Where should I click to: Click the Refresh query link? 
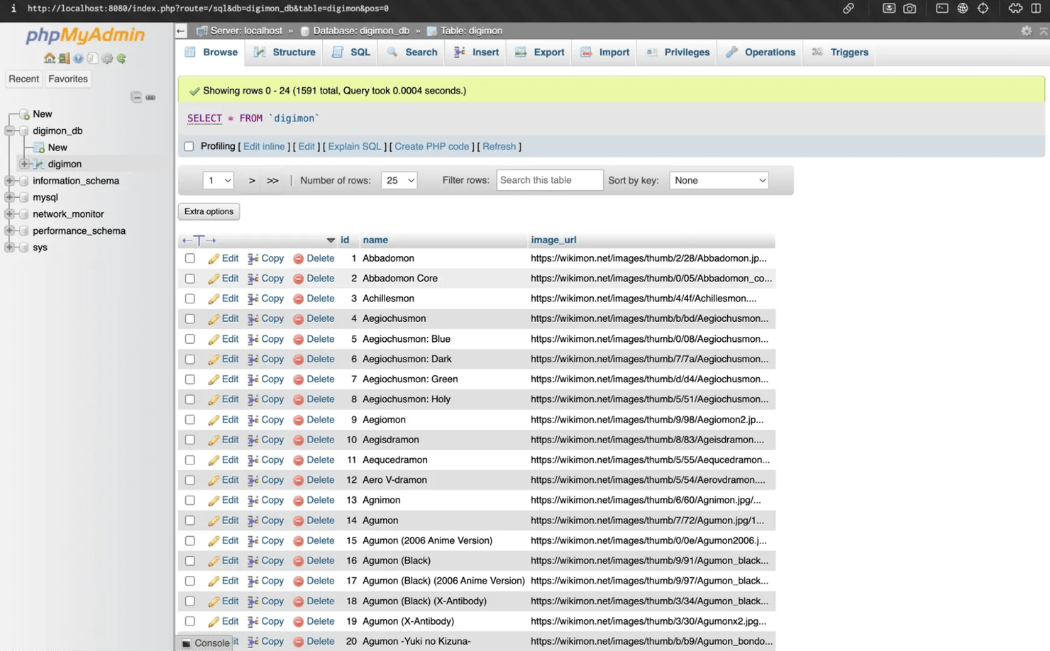pos(499,147)
